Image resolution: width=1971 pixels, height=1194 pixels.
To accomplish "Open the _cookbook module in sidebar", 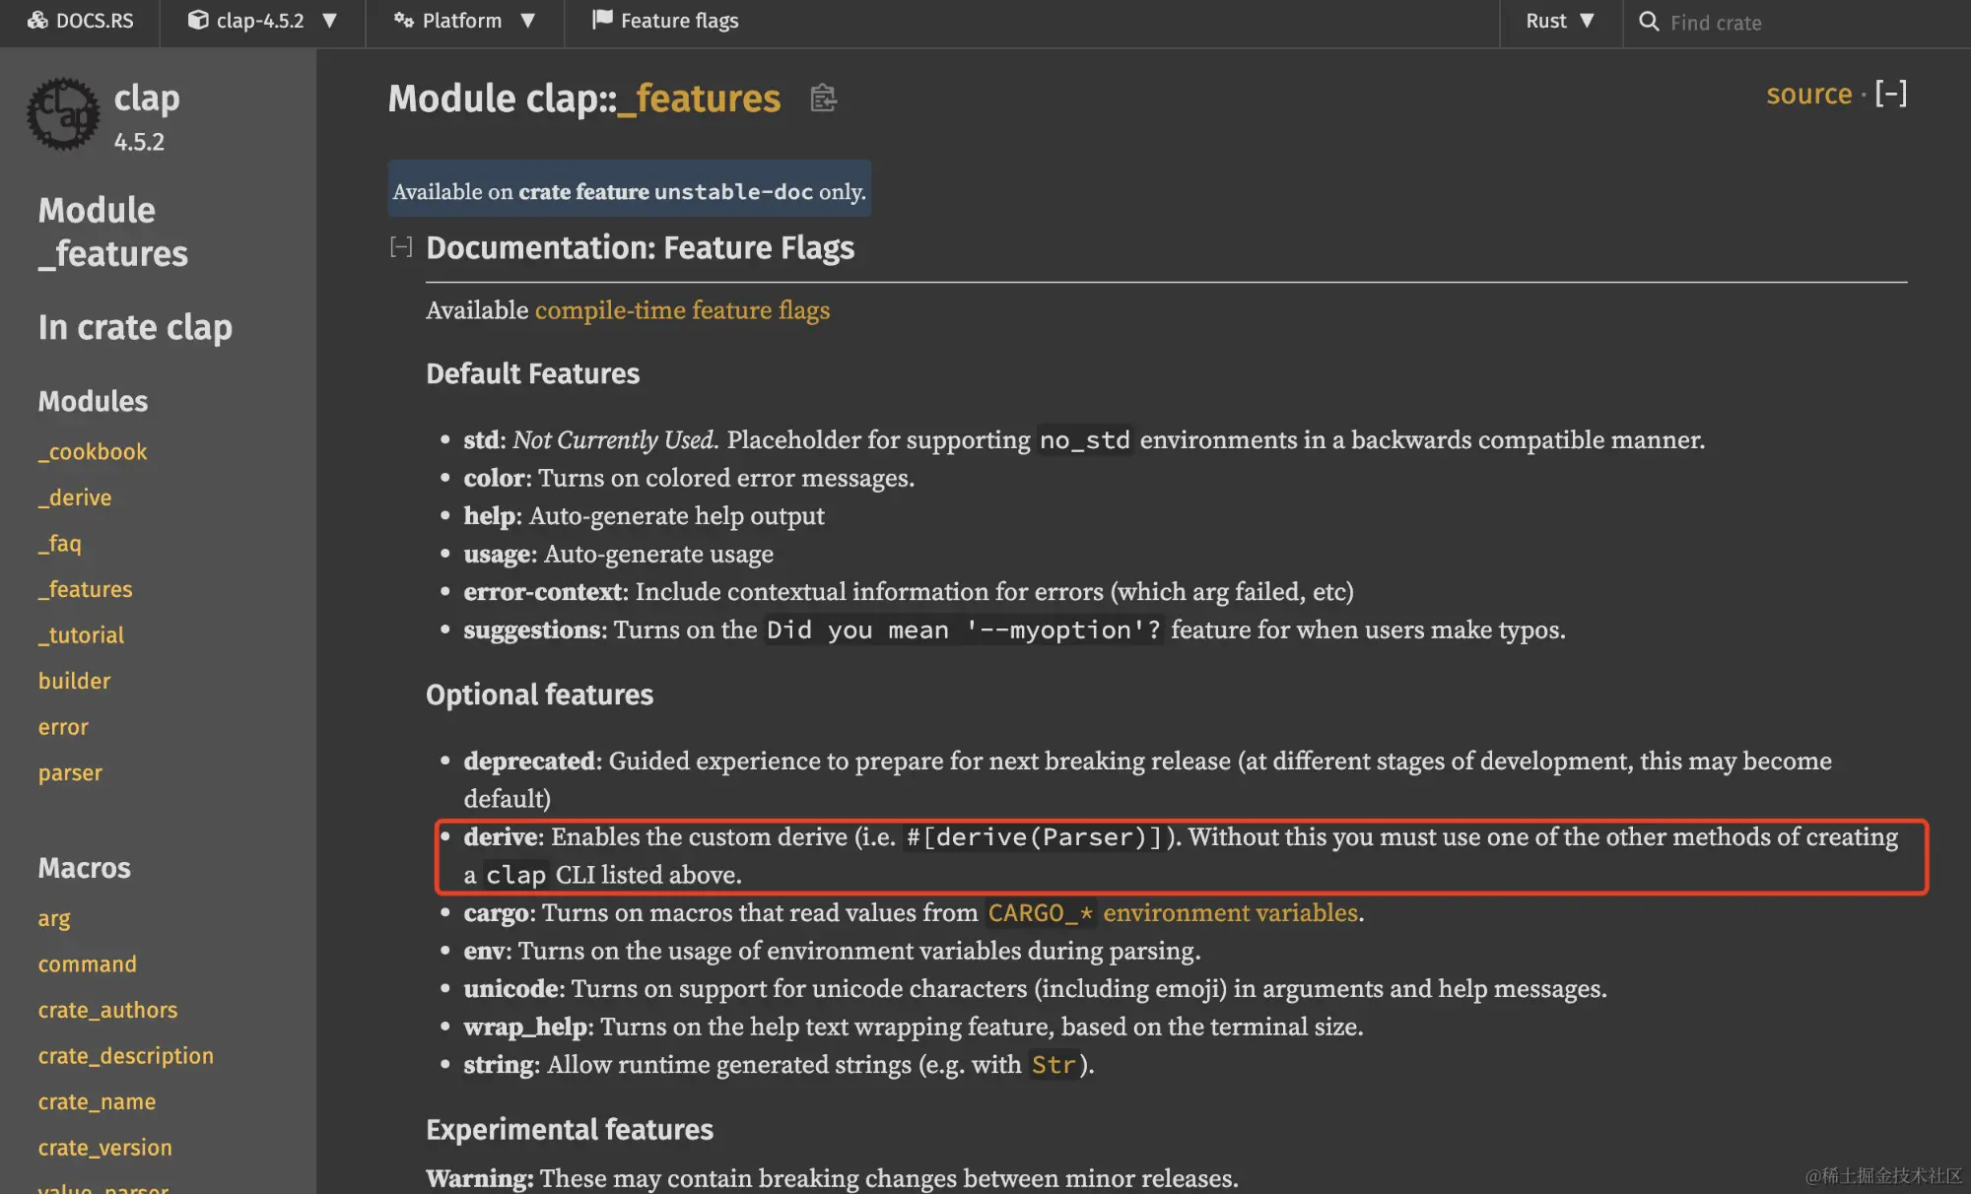I will click(93, 452).
